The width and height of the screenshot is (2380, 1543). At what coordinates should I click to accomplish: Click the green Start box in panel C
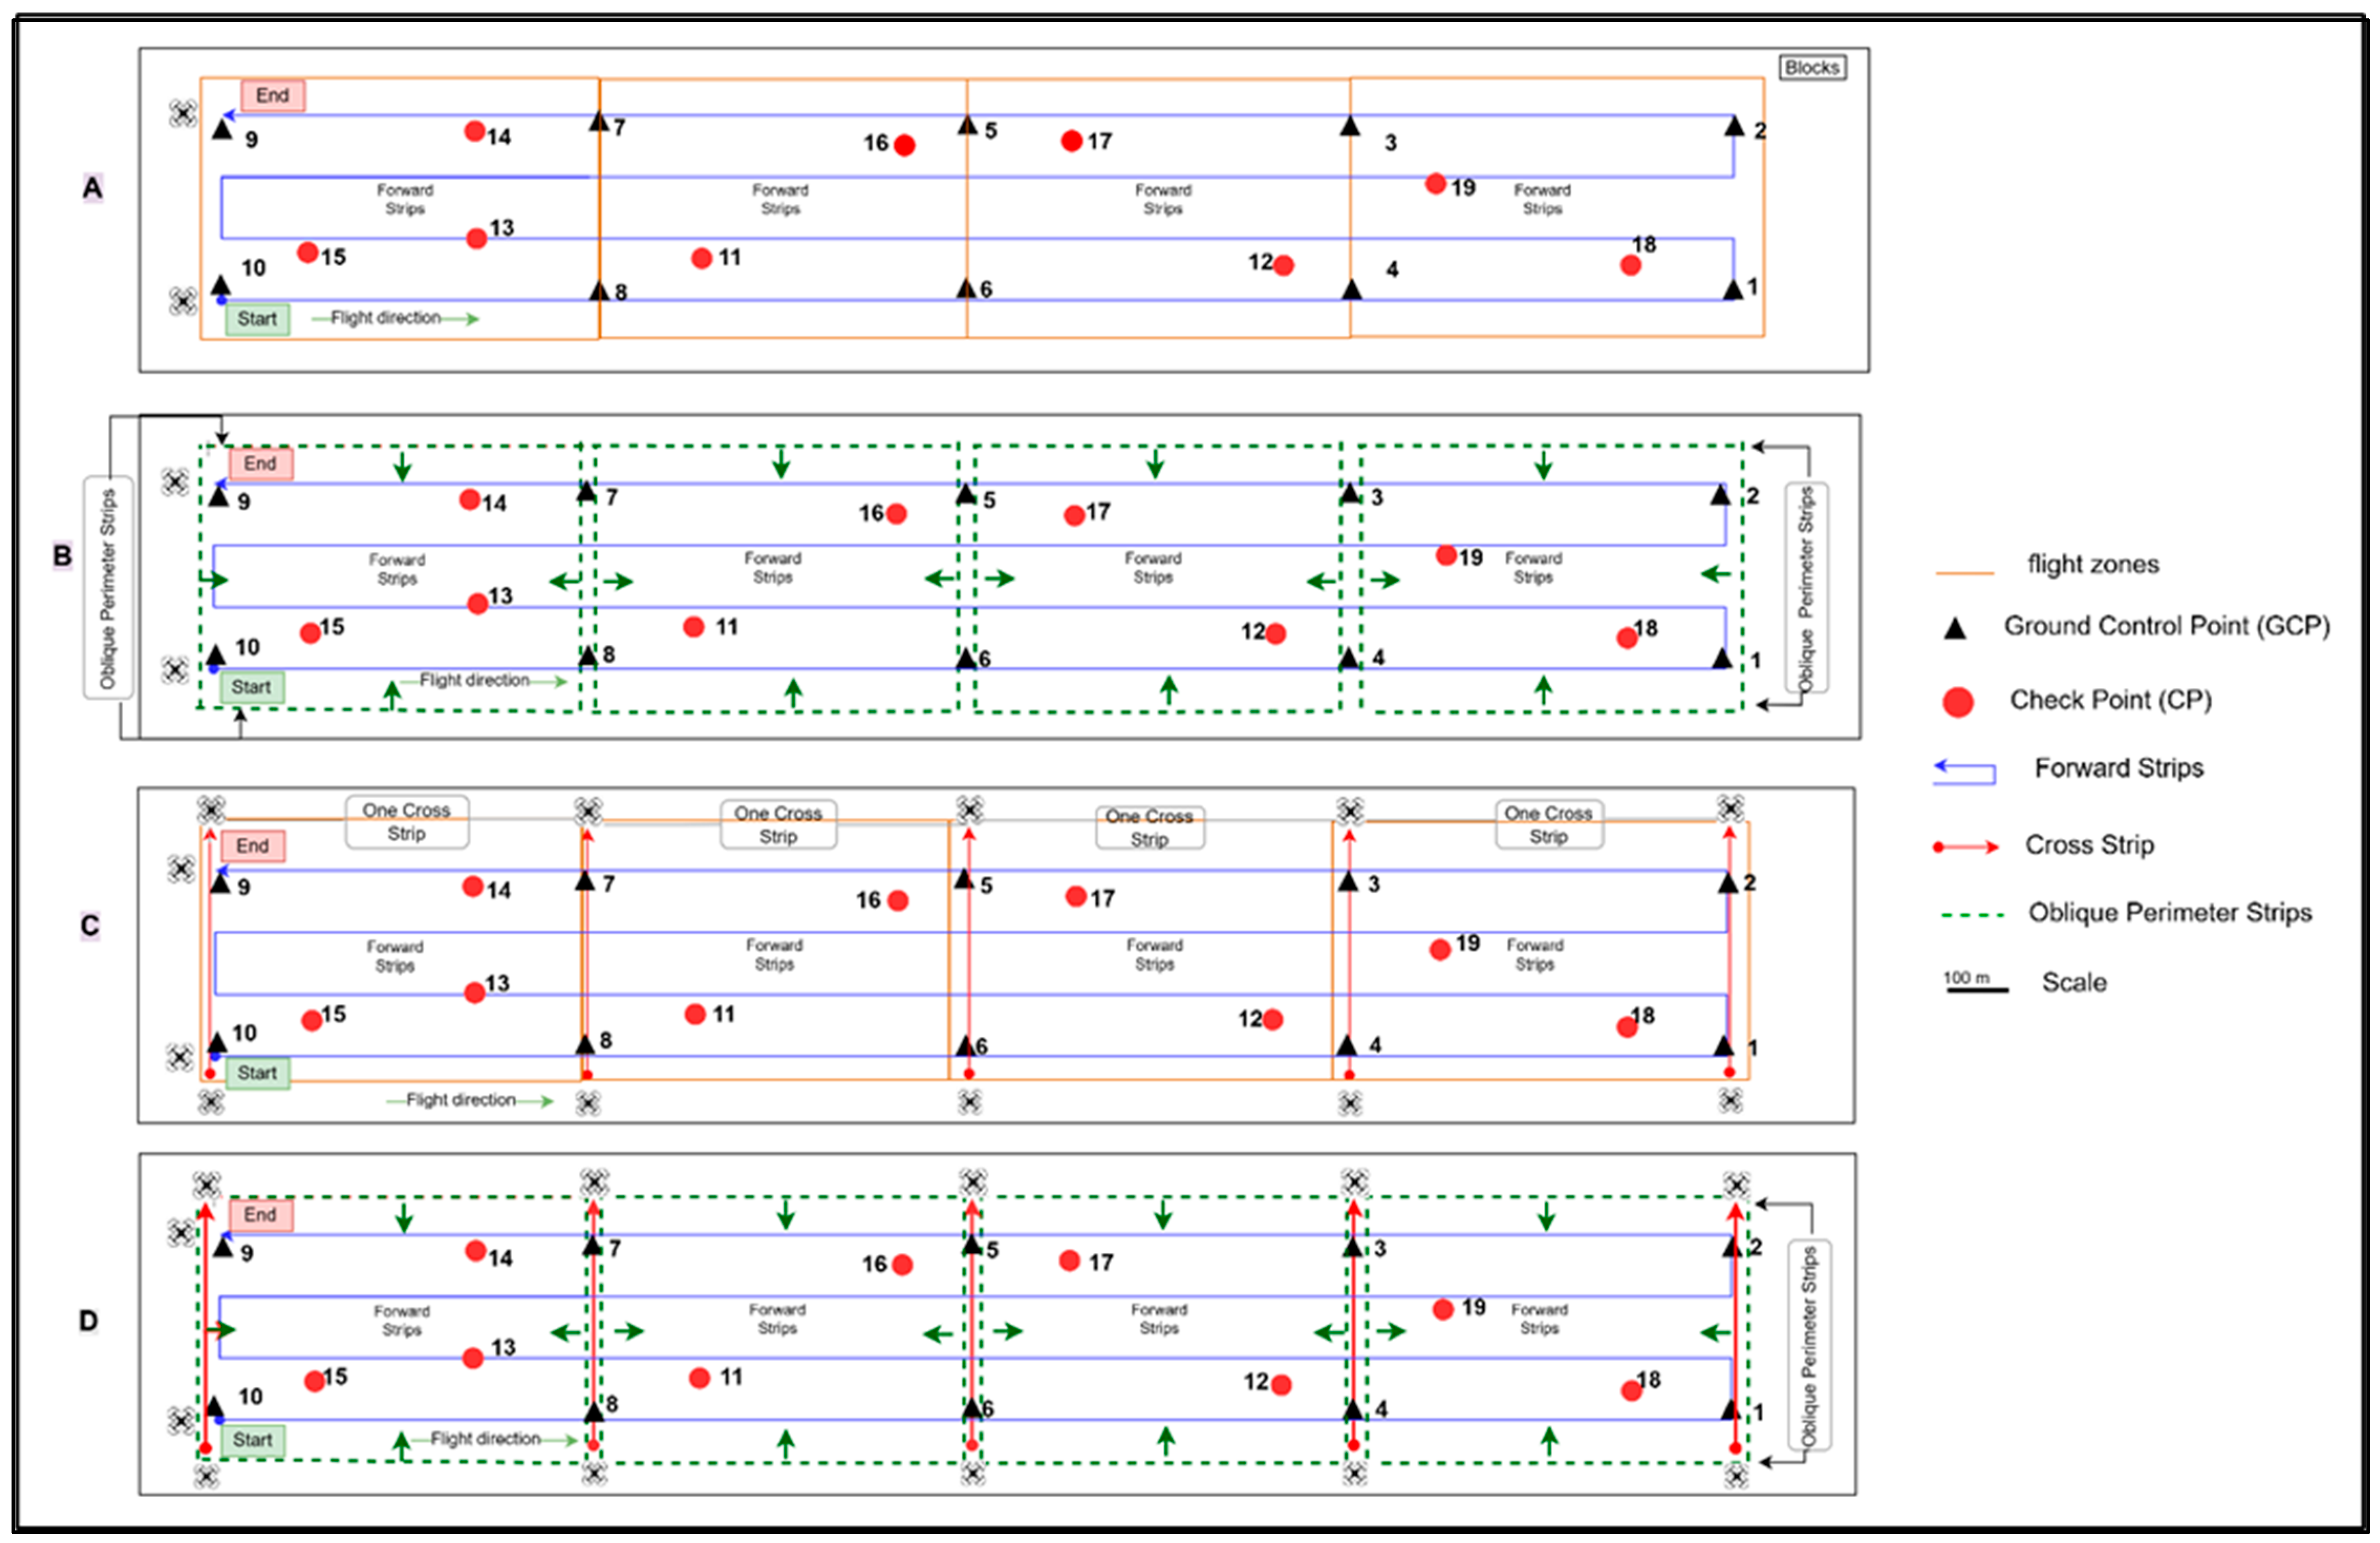pos(257,1073)
